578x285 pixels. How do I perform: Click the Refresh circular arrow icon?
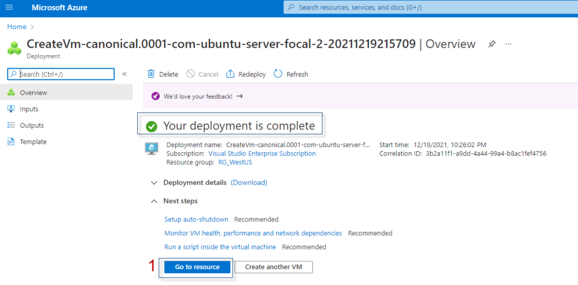click(x=278, y=74)
